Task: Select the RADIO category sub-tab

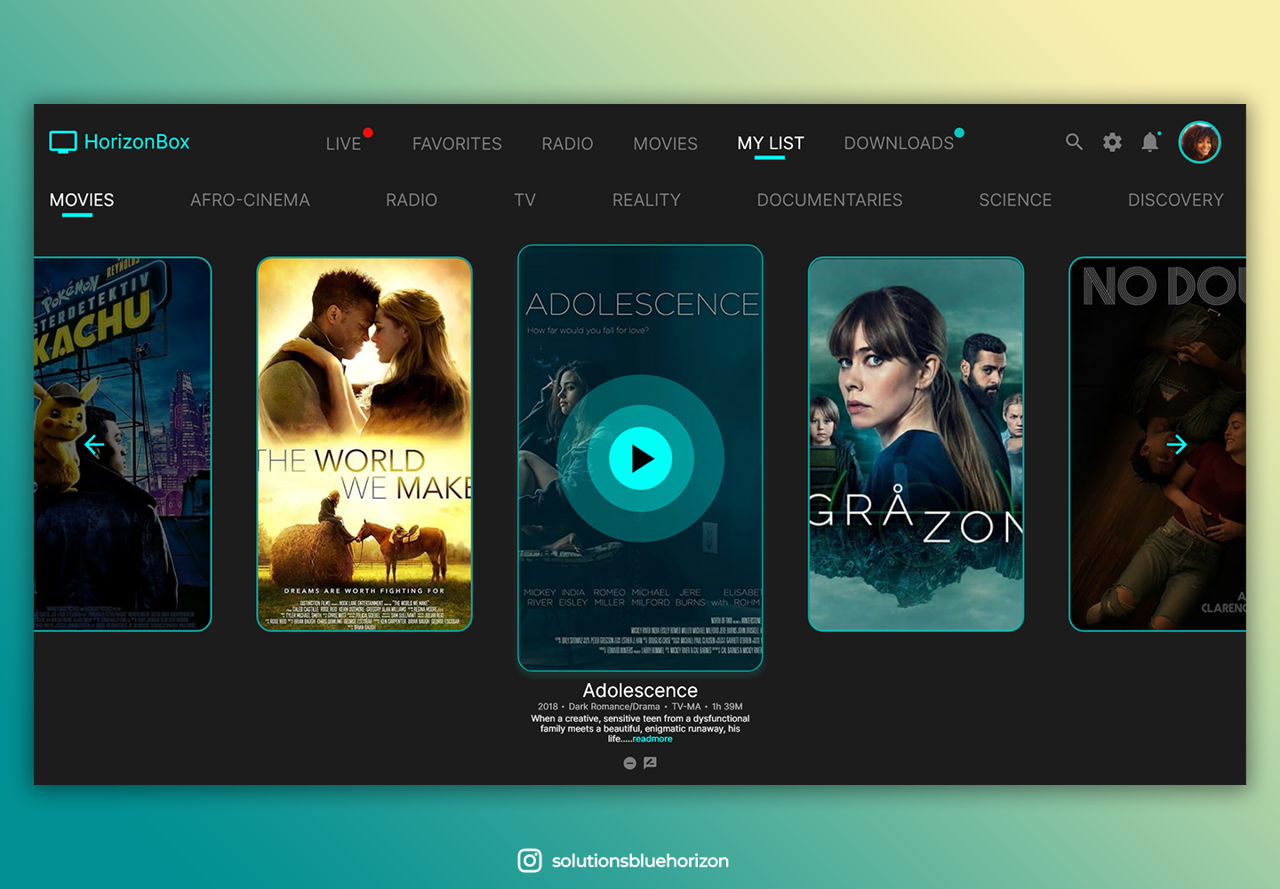Action: point(412,200)
